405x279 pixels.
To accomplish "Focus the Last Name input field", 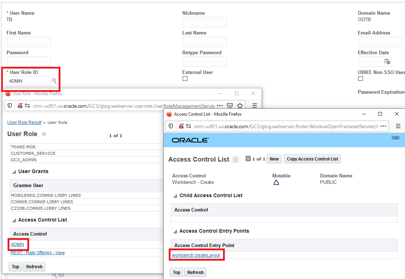I will (x=205, y=42).
